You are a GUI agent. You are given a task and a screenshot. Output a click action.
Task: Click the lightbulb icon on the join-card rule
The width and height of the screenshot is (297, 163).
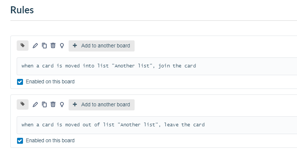62,46
